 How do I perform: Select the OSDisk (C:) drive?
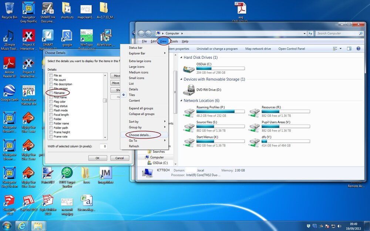point(213,68)
